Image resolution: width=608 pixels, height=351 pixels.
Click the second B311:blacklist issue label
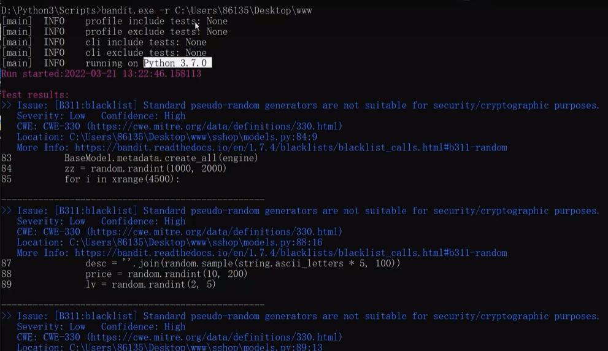click(96, 211)
